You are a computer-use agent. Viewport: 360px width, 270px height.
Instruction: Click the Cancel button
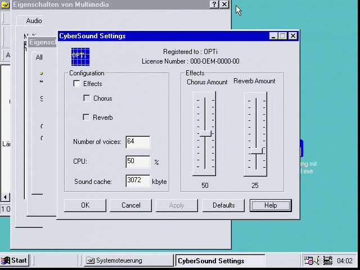click(131, 205)
